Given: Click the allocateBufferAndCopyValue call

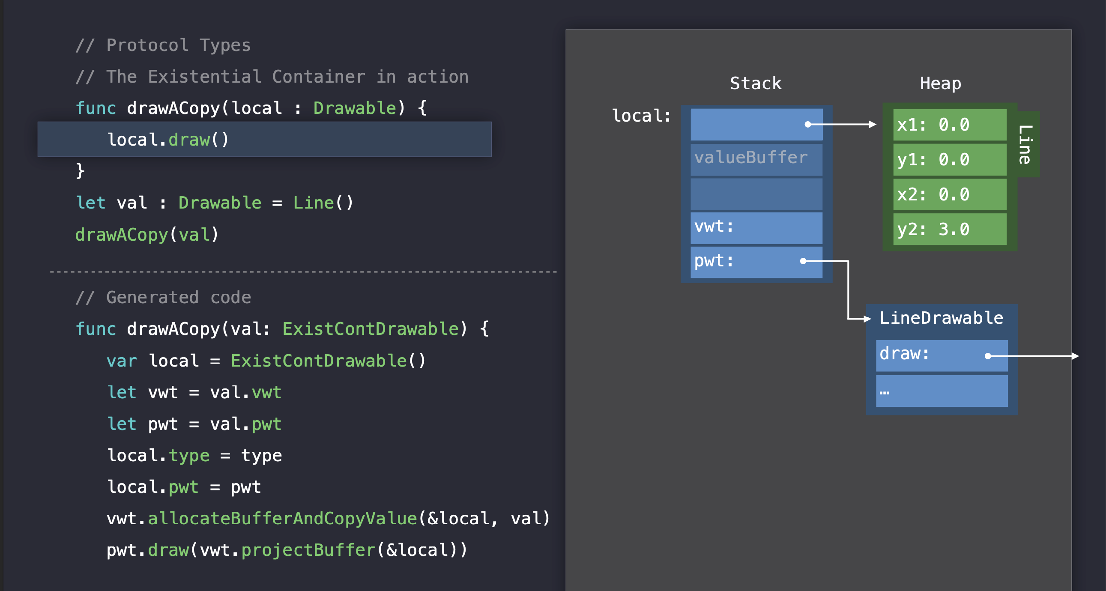Looking at the screenshot, I should point(282,519).
